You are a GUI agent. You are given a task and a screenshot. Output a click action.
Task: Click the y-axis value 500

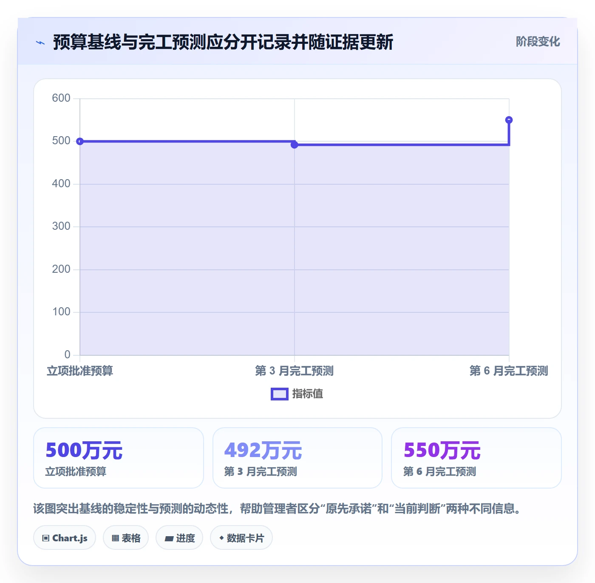pos(61,141)
